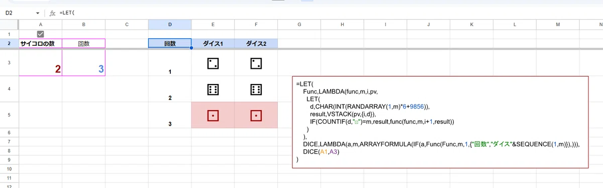Select column K header
This screenshot has width=603, height=188.
coord(472,25)
